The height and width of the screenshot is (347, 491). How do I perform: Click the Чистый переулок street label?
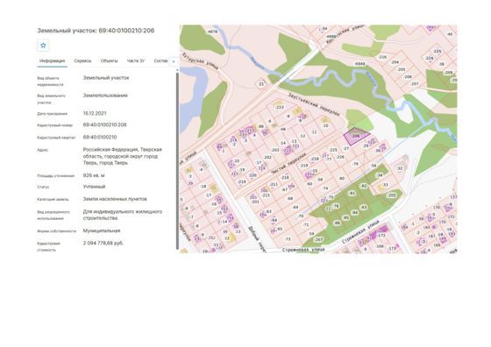click(x=288, y=164)
